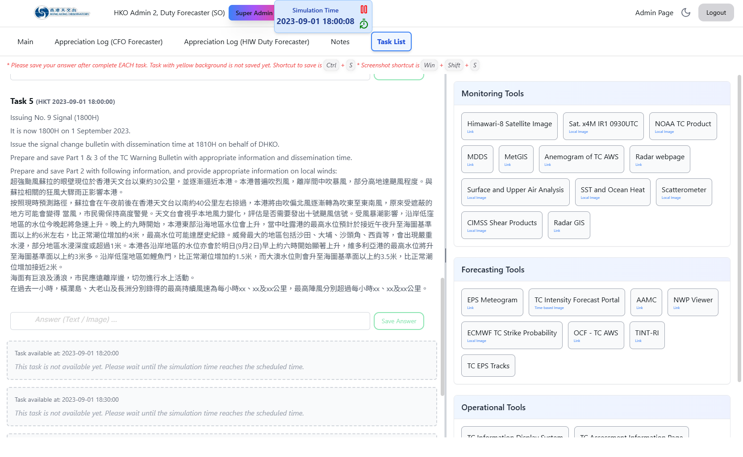
Task: Click the Logout button
Action: pos(716,12)
